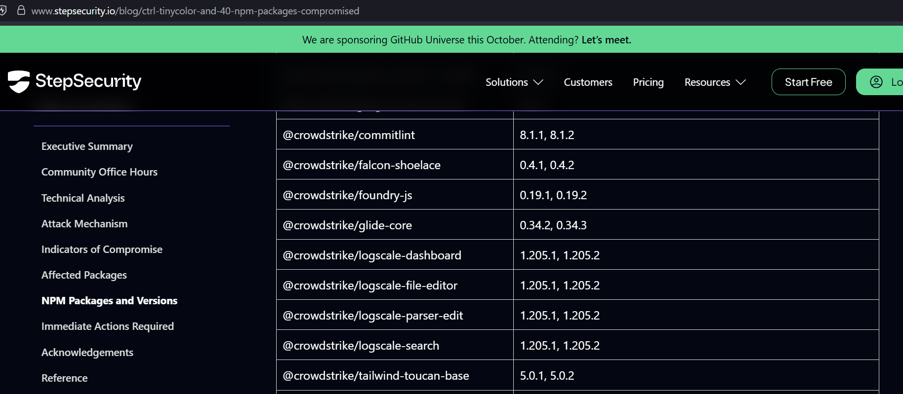Click the @crowdstrike/logscale-file-editor cell
Screen dimensions: 903x394
tap(395, 285)
